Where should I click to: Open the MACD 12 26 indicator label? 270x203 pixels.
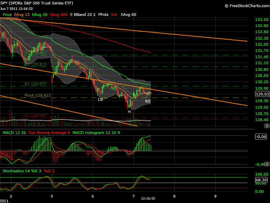[15, 133]
